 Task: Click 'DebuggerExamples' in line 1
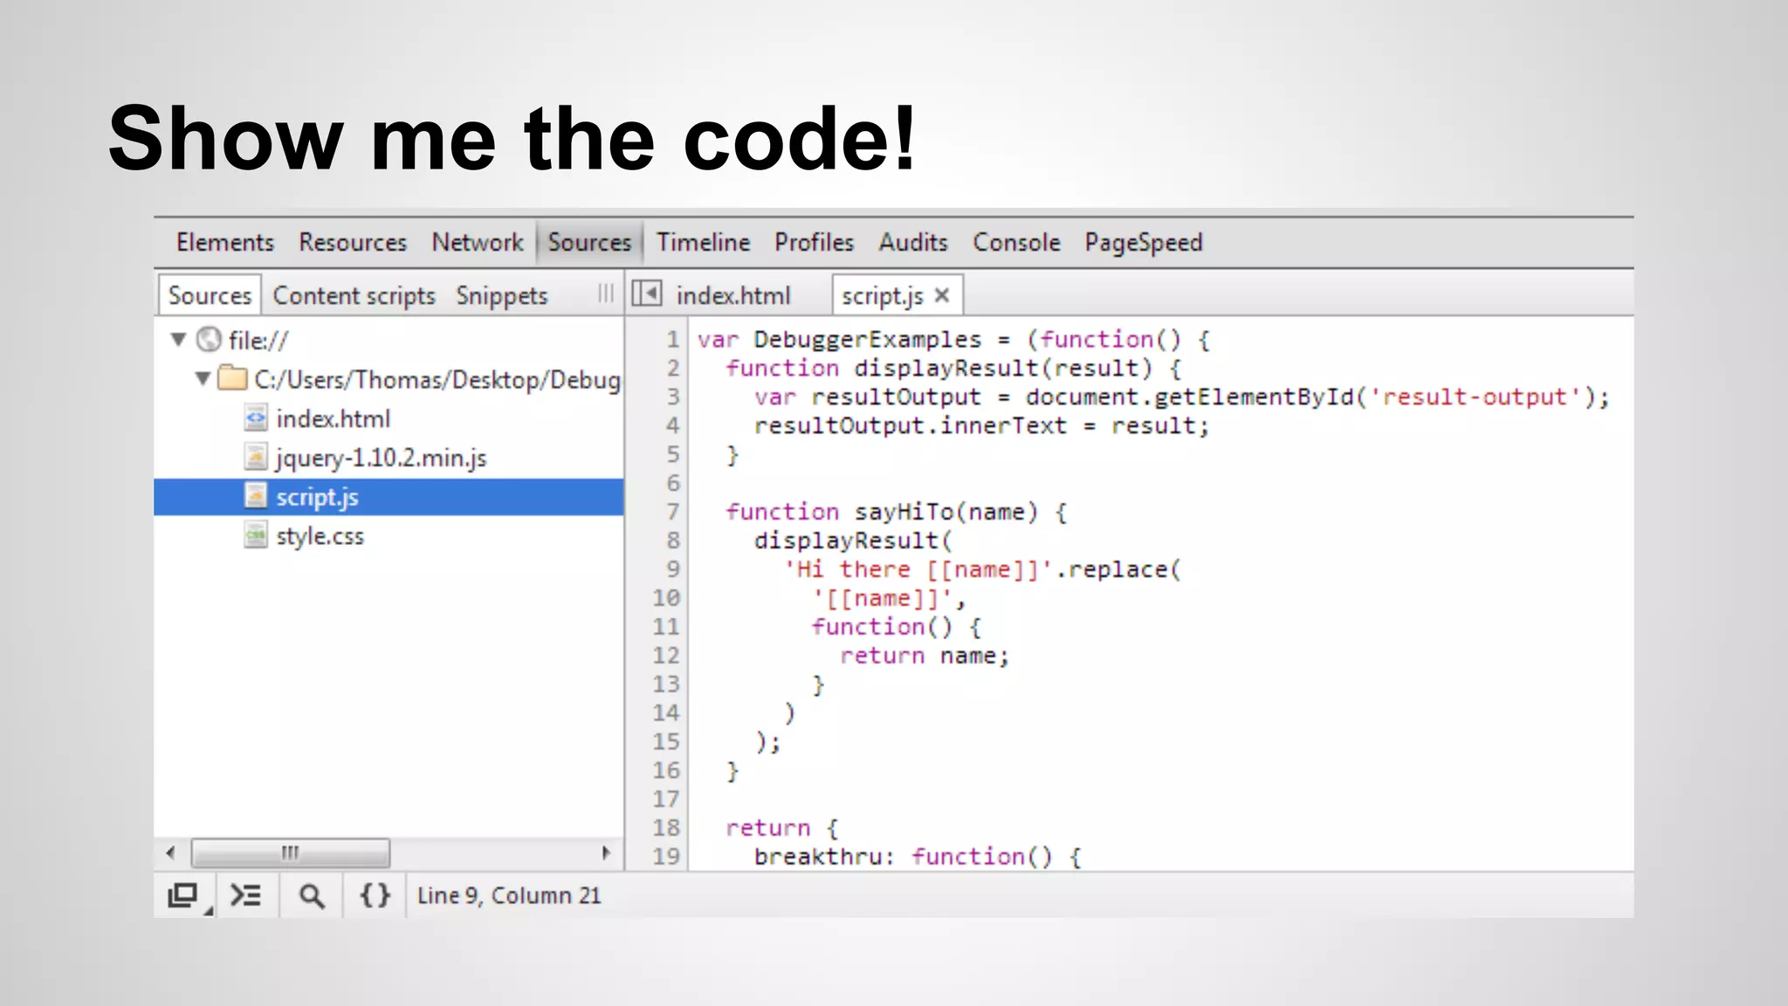point(868,340)
